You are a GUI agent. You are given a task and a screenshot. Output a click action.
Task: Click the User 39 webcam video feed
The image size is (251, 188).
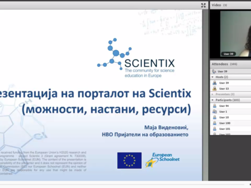coord(235,33)
